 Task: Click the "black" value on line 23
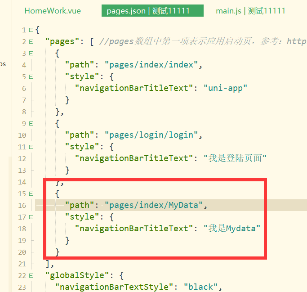click(200, 287)
